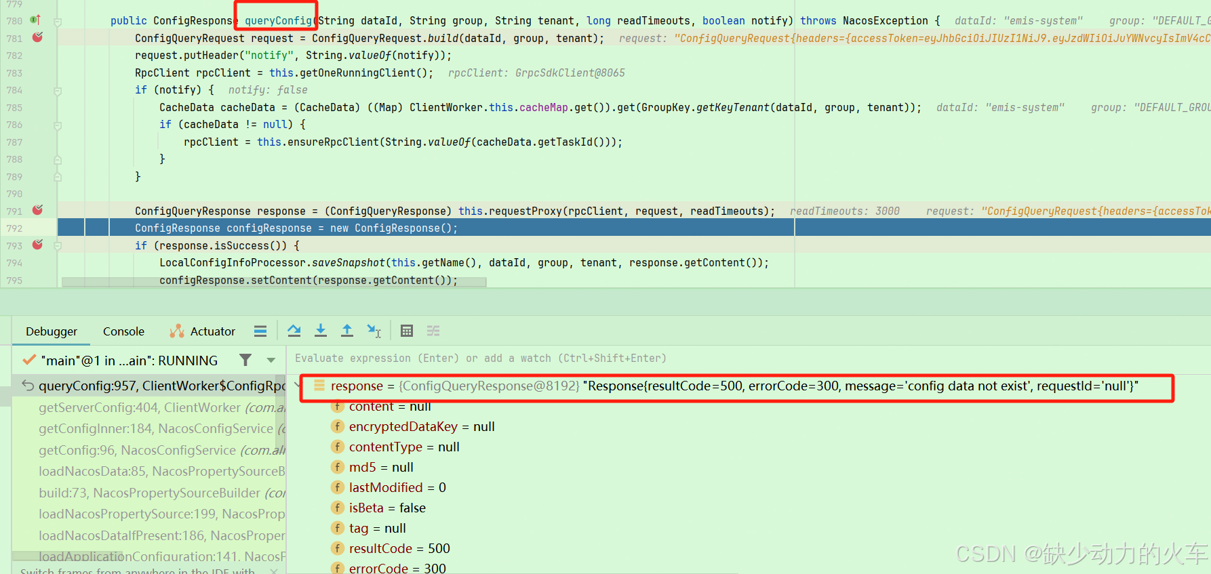Click the field icon beside encryptedDataKey
1211x574 pixels.
tap(338, 426)
